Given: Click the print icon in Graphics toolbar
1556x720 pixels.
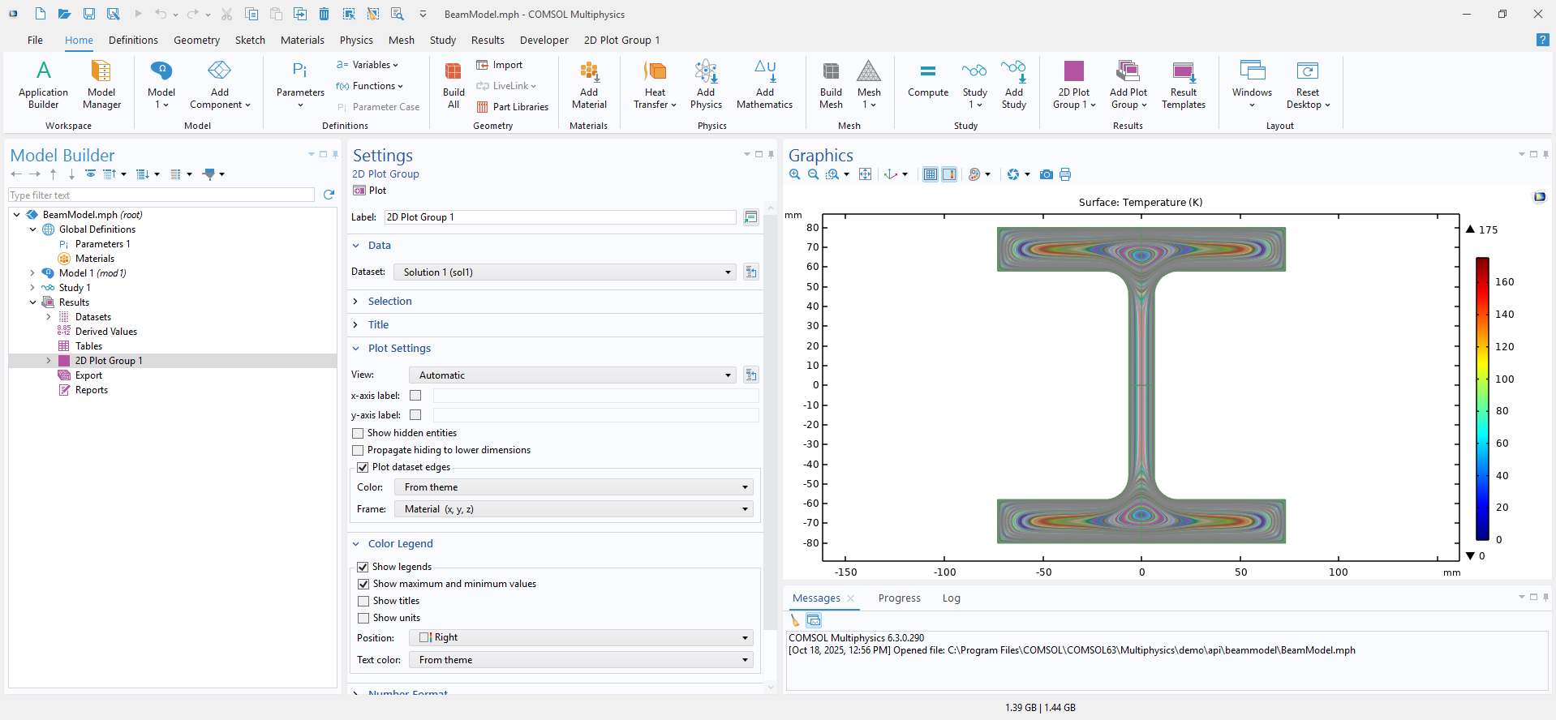Looking at the screenshot, I should coord(1065,174).
